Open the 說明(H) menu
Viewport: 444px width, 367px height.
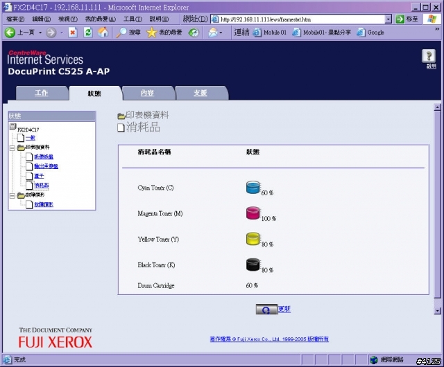pyautogui.click(x=159, y=19)
